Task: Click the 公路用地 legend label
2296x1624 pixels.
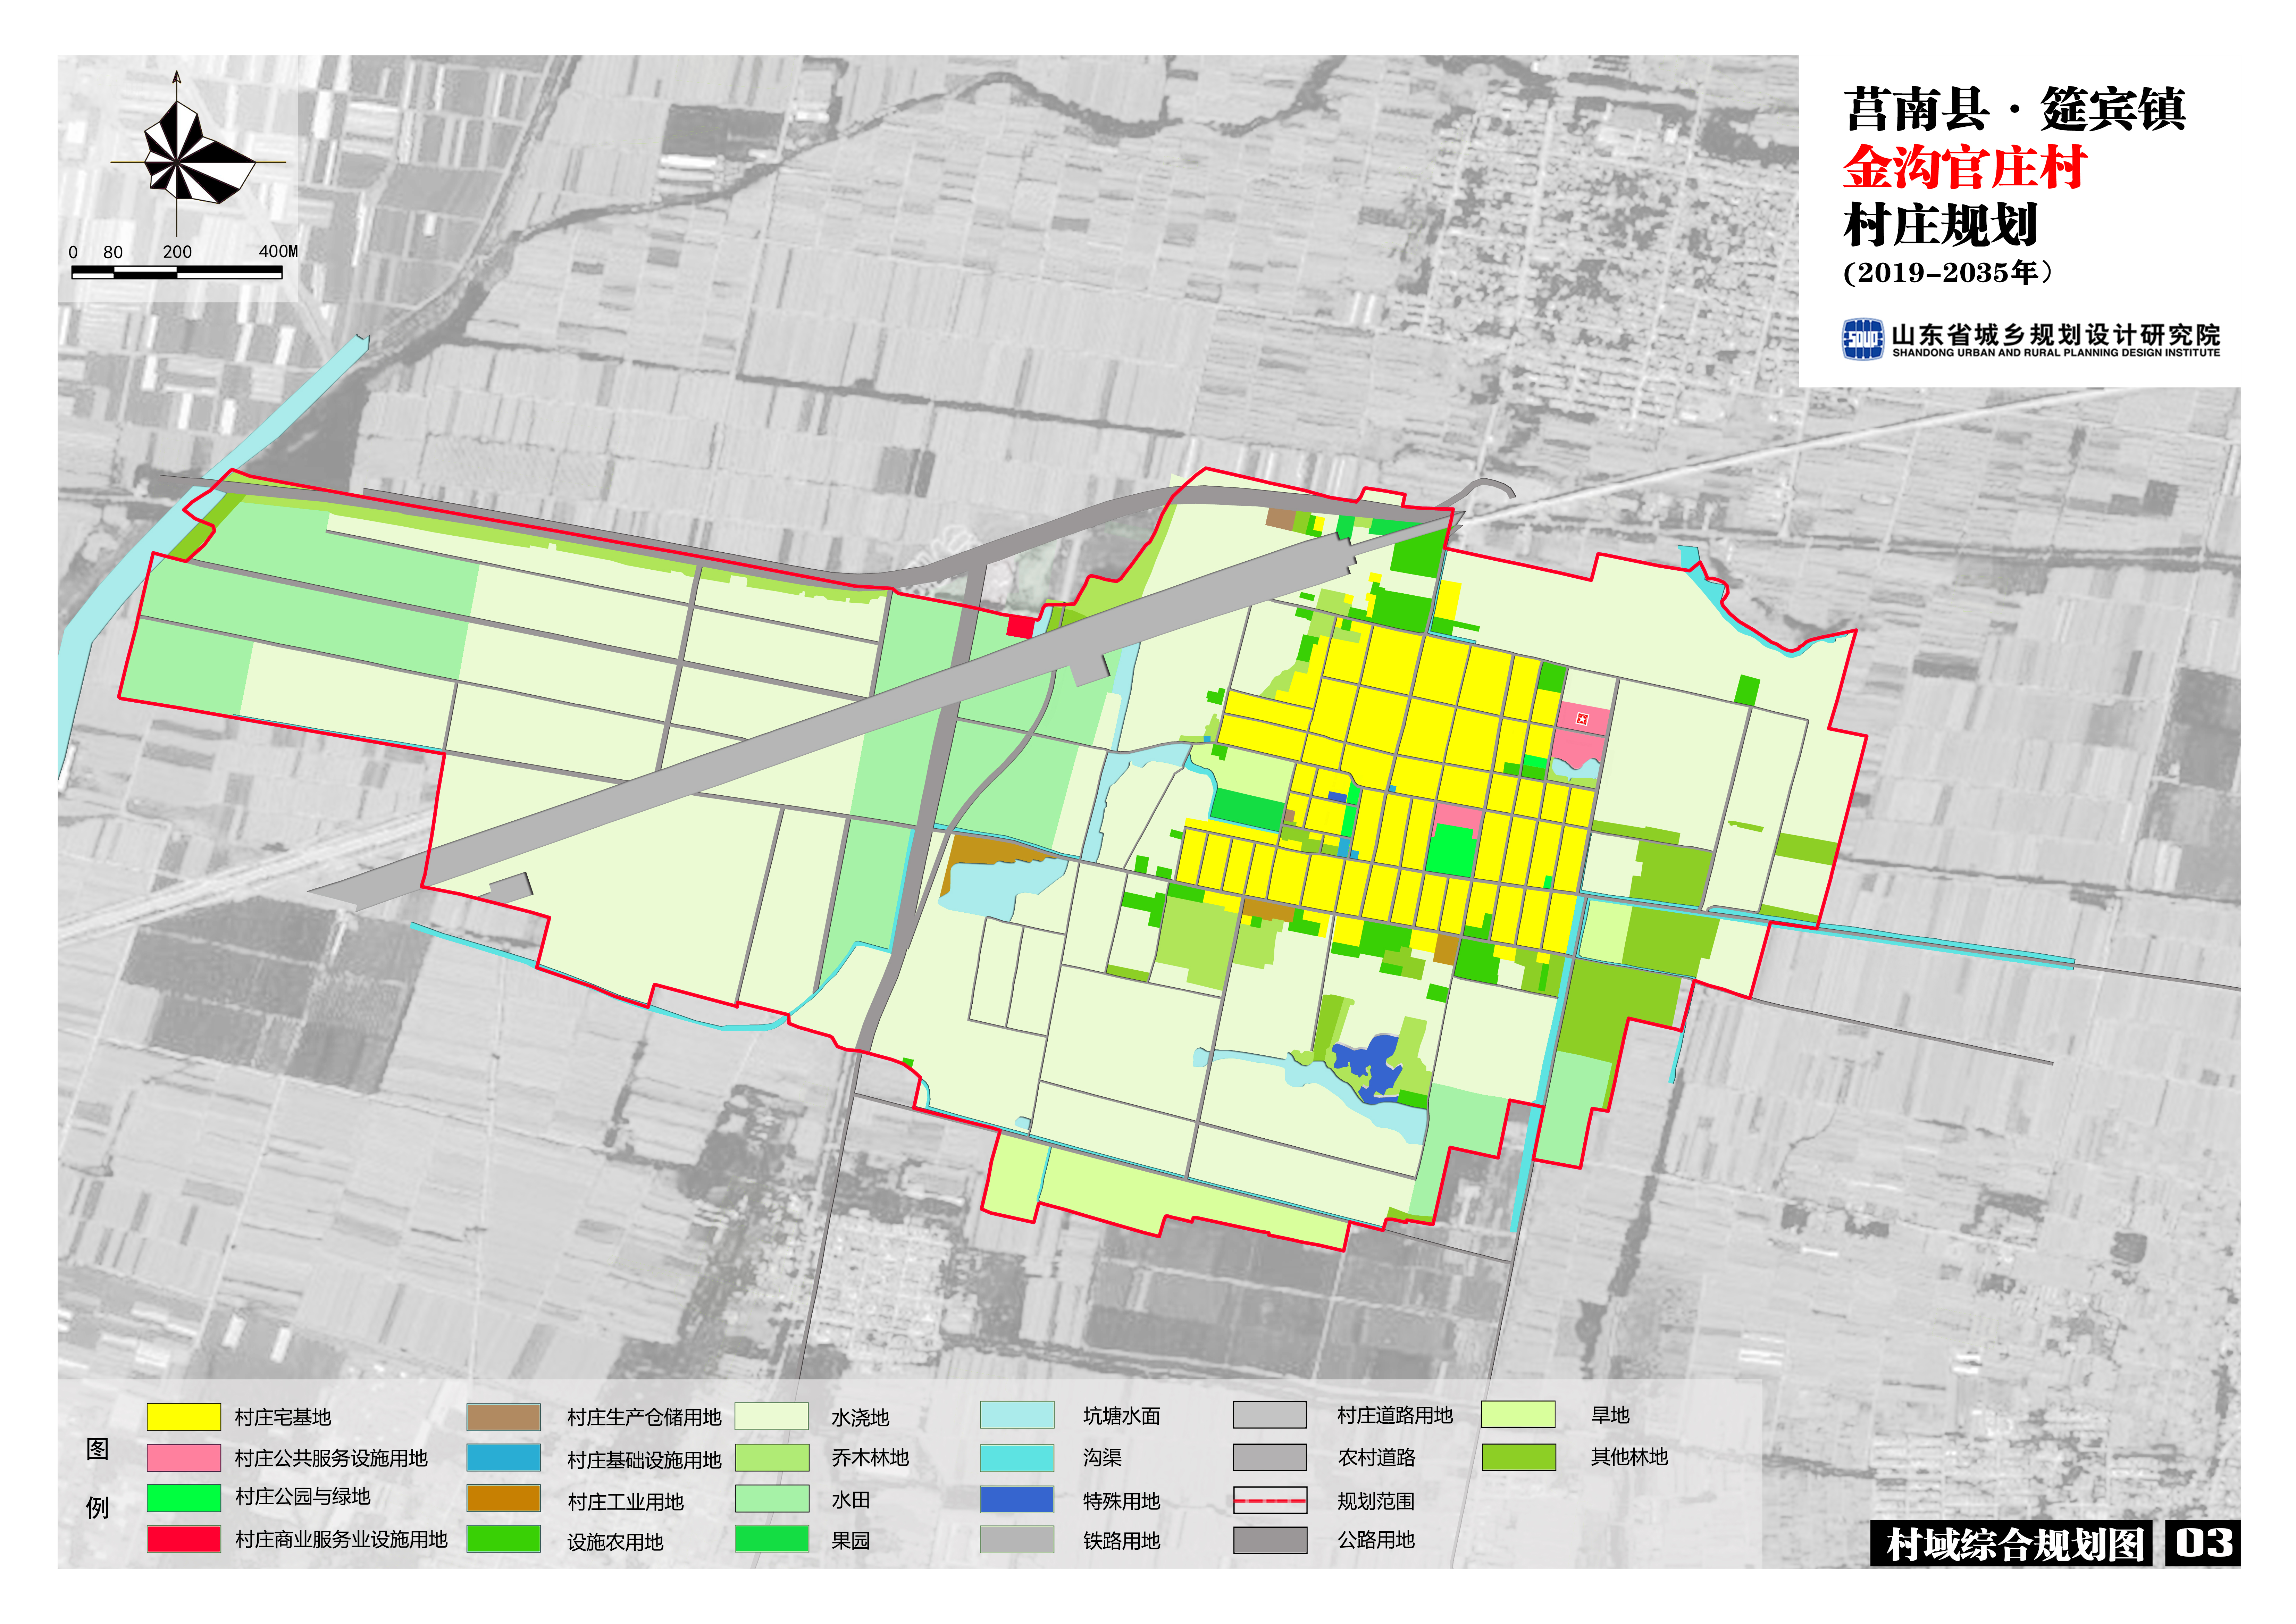Action: (x=1376, y=1540)
